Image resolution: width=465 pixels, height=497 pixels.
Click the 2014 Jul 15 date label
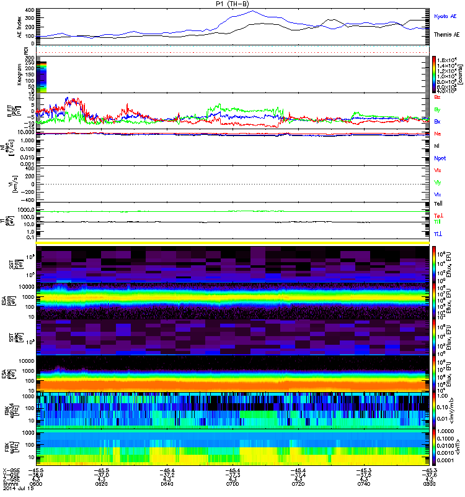(19, 488)
